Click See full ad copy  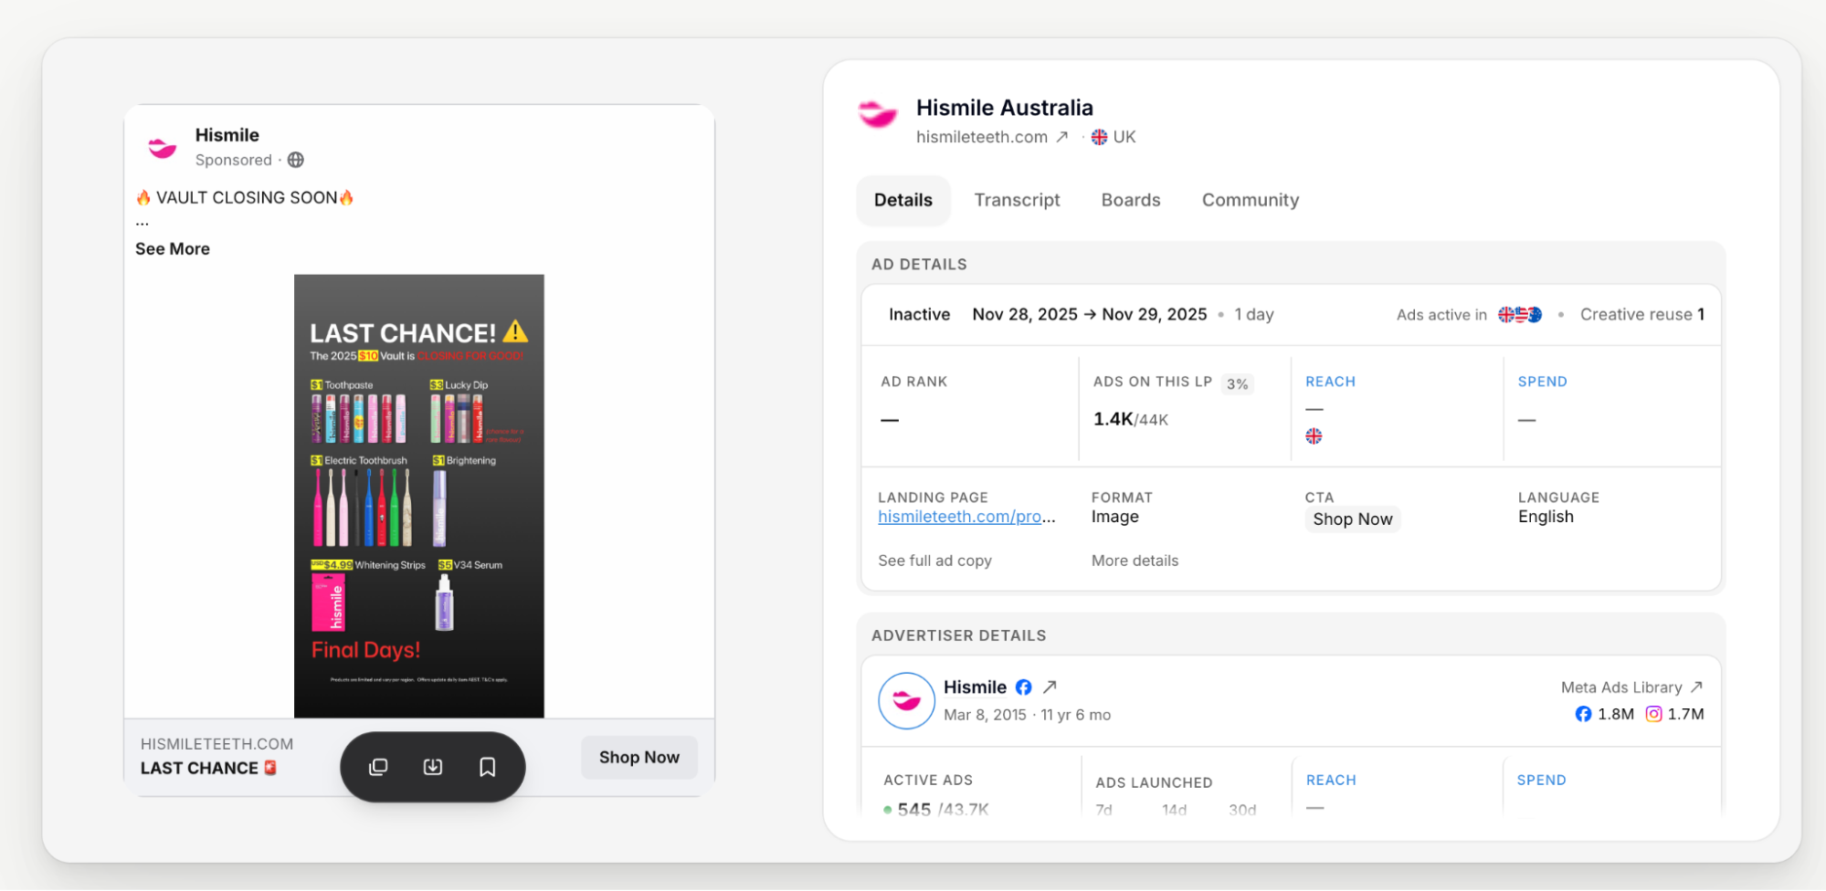(934, 561)
